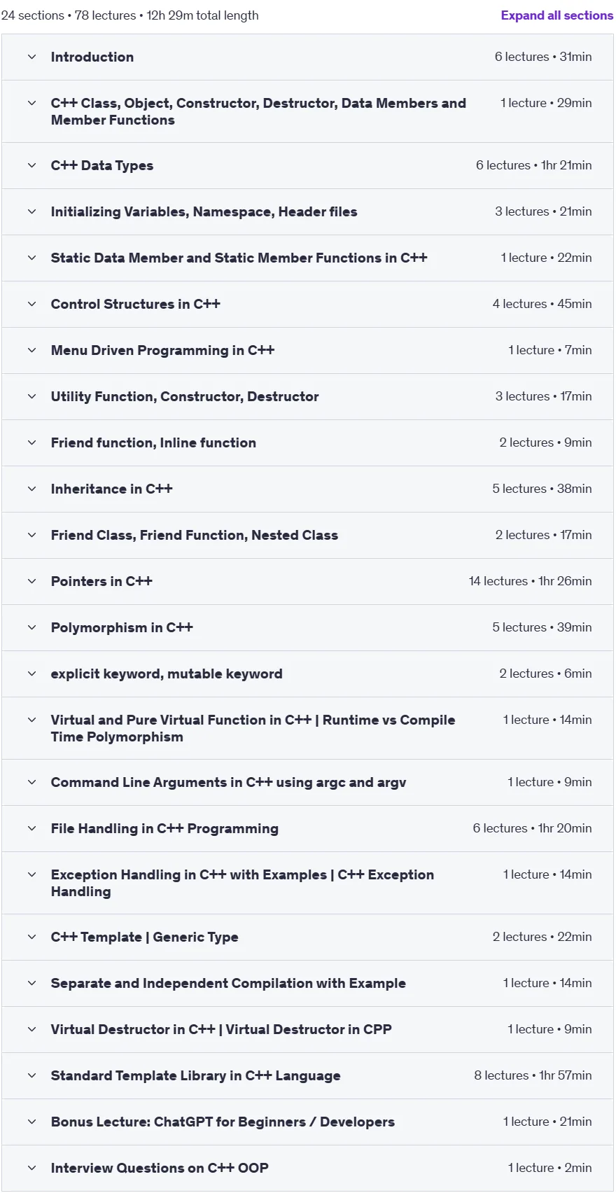Expand the Inheritance in C++ chevron
616x1193 pixels.
(31, 489)
